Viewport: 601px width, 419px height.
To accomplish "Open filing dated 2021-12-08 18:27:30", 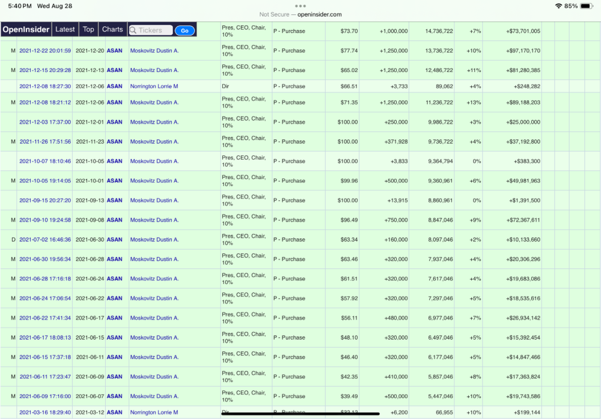I will click(45, 86).
